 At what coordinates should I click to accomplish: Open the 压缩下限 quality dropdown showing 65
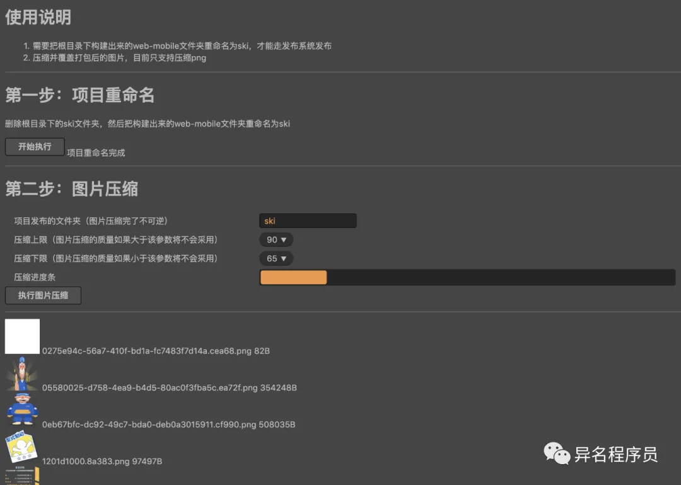[276, 258]
